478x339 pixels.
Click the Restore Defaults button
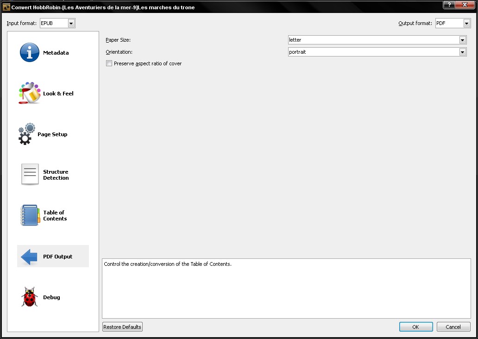tap(122, 327)
